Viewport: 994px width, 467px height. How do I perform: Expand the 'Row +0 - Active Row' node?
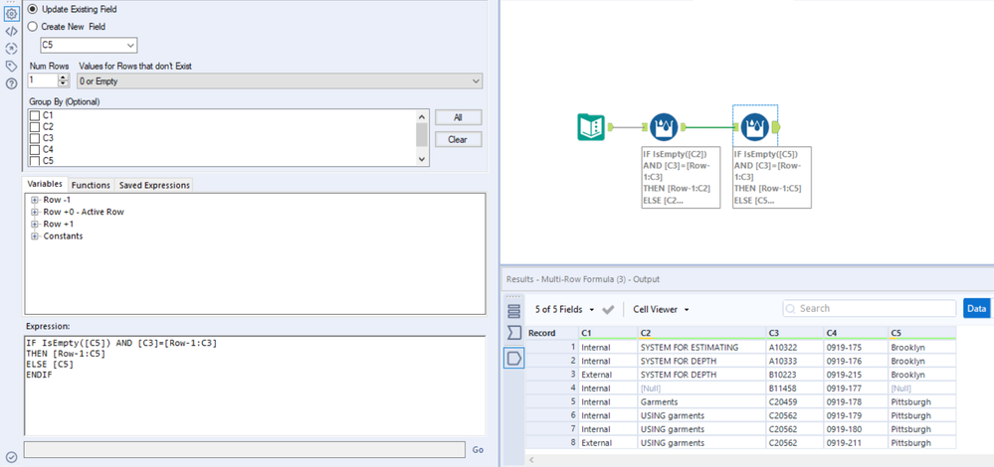click(x=35, y=212)
